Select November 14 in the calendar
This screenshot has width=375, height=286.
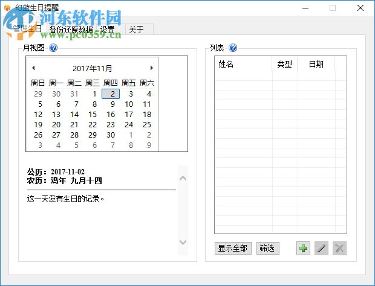[x=74, y=115]
